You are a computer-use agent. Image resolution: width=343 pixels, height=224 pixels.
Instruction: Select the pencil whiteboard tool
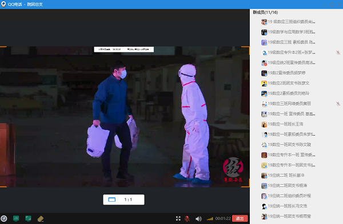41,218
